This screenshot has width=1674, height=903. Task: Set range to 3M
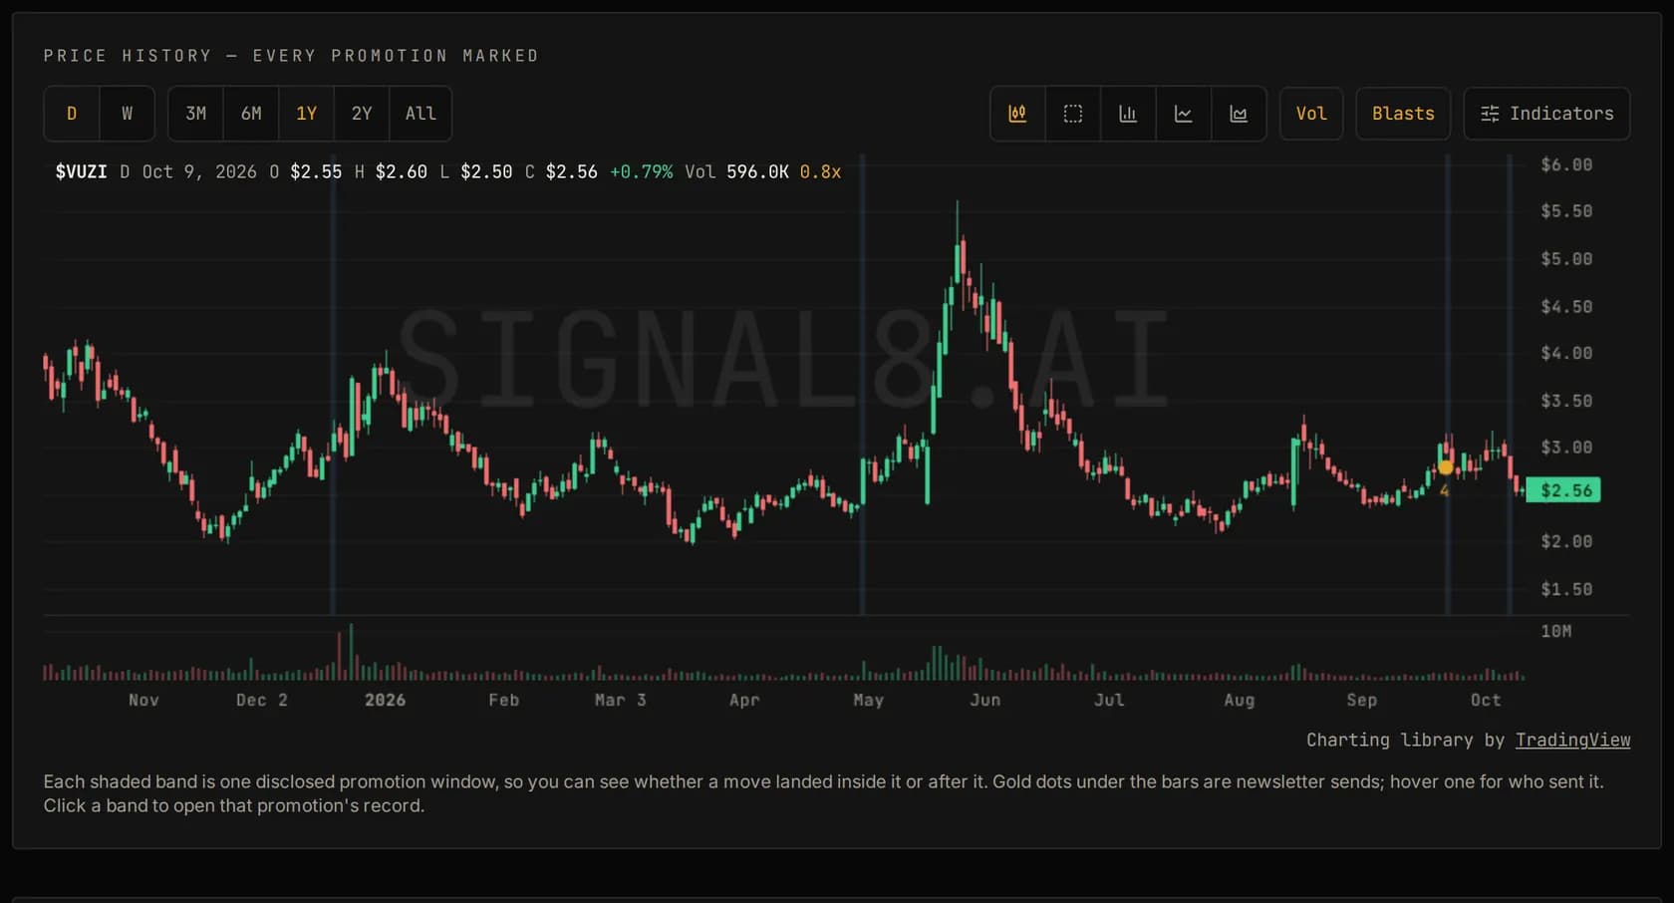(196, 114)
